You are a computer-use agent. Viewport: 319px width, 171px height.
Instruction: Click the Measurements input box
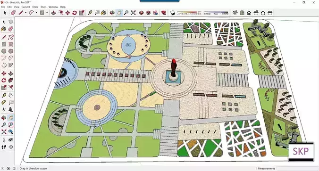(297, 168)
